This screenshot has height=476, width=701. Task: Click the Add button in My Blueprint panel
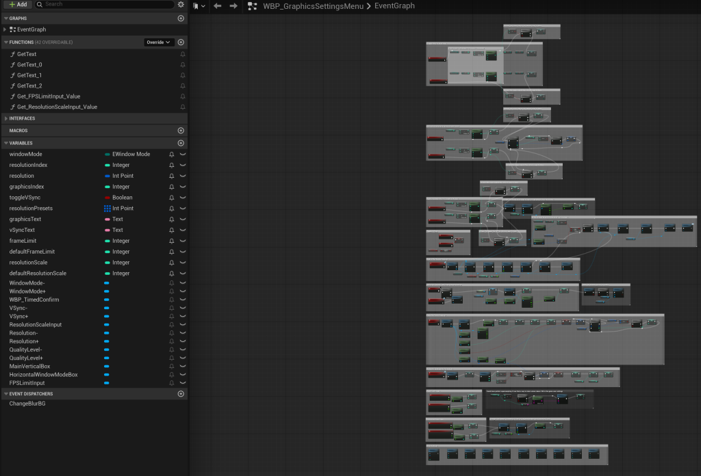(x=17, y=4)
